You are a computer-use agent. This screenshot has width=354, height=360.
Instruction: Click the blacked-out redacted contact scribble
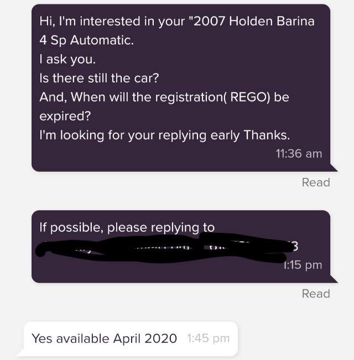coord(164,247)
